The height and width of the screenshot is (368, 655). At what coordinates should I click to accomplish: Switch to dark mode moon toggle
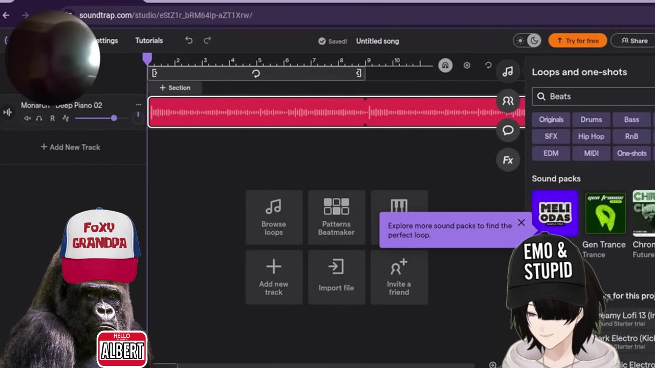[x=534, y=41]
